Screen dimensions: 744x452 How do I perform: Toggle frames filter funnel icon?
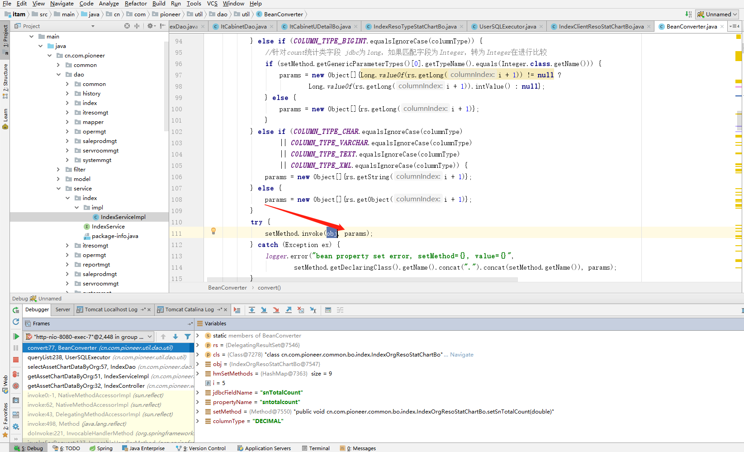click(187, 337)
